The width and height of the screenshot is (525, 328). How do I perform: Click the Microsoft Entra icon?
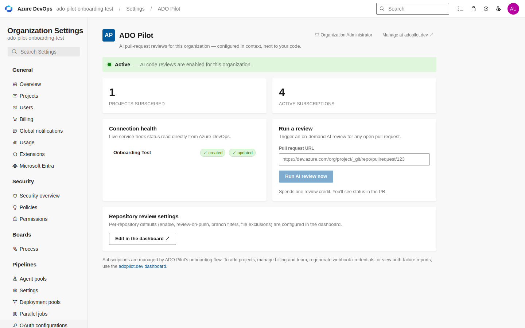[15, 166]
